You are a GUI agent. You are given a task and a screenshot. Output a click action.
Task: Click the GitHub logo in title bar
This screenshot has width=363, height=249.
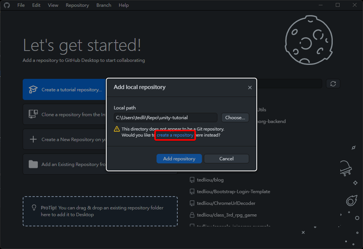coord(7,5)
